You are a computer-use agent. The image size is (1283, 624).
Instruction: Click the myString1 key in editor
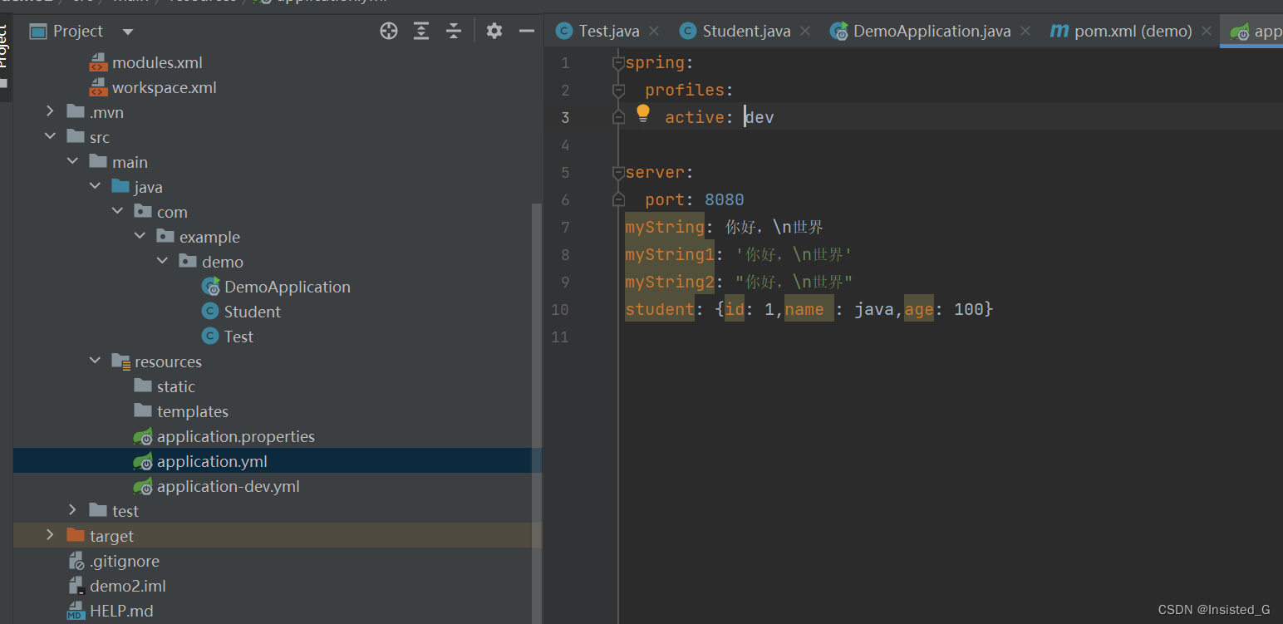pyautogui.click(x=670, y=254)
